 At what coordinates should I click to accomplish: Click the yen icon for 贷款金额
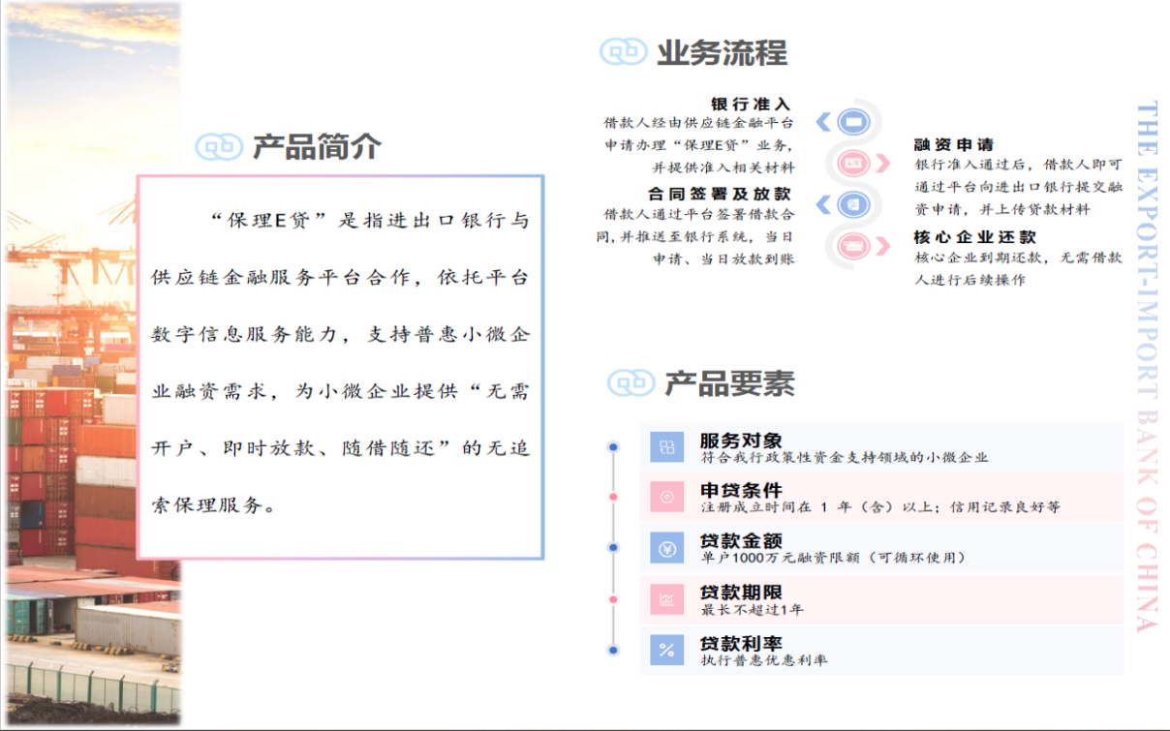tap(666, 549)
